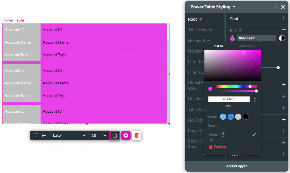Image resolution: width=290 pixels, height=173 pixels.
Task: Open the font size 18 dropdown
Action: point(99,136)
